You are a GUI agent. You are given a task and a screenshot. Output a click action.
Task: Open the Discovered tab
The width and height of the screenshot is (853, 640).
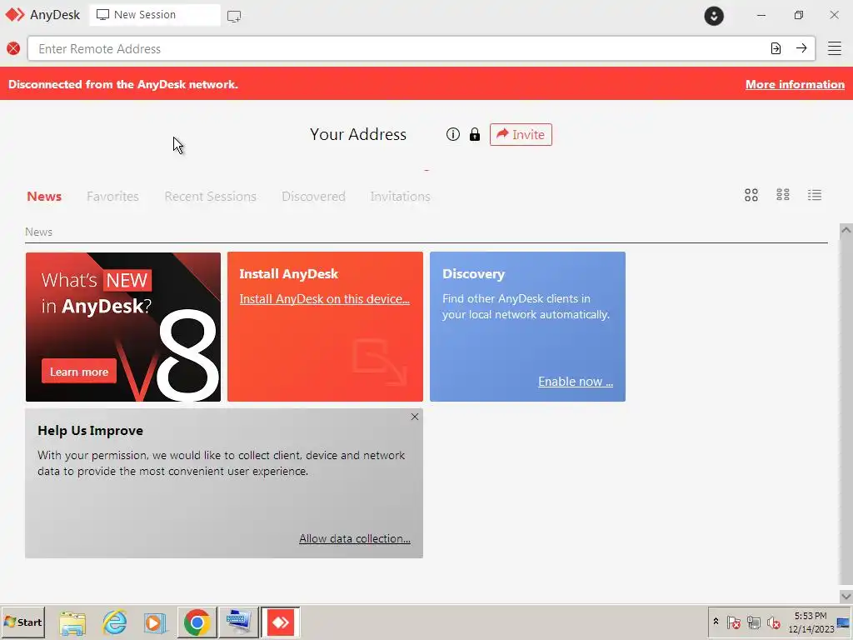click(x=313, y=197)
